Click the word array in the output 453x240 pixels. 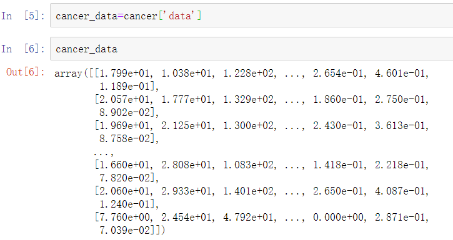point(68,74)
